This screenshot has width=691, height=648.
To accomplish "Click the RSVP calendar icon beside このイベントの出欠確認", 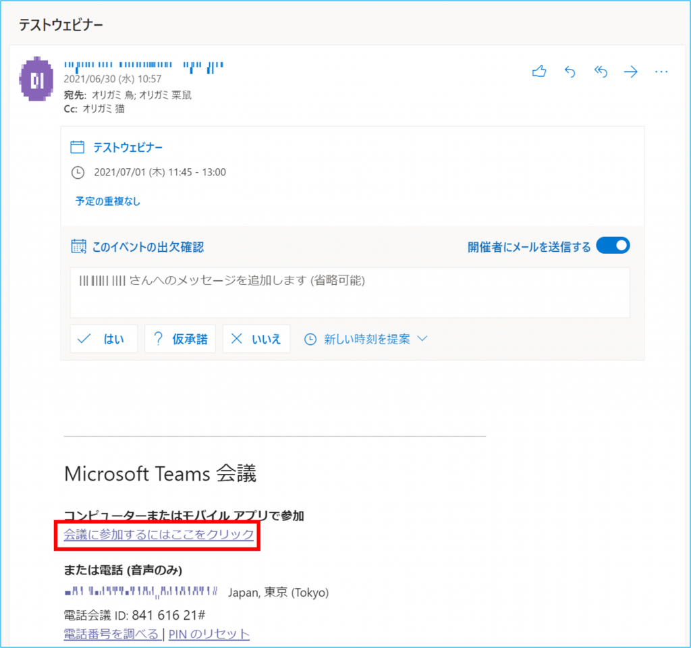I will pos(78,246).
